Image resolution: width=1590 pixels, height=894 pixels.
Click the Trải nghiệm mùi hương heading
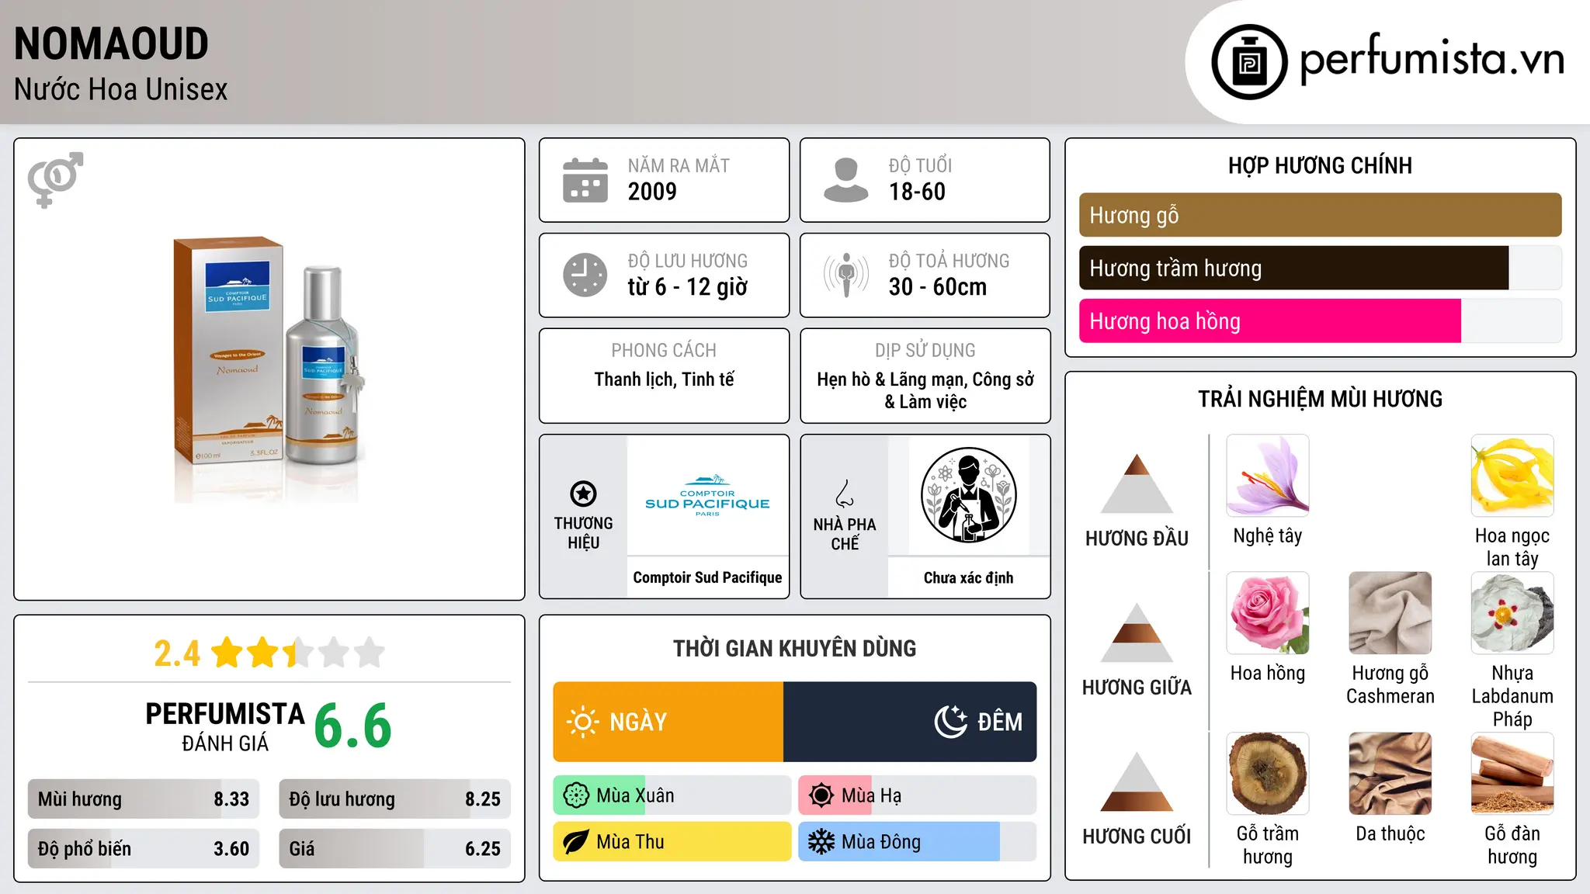pos(1320,399)
